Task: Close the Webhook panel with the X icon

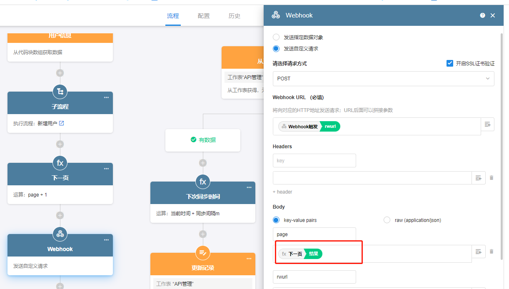Action: coord(493,15)
